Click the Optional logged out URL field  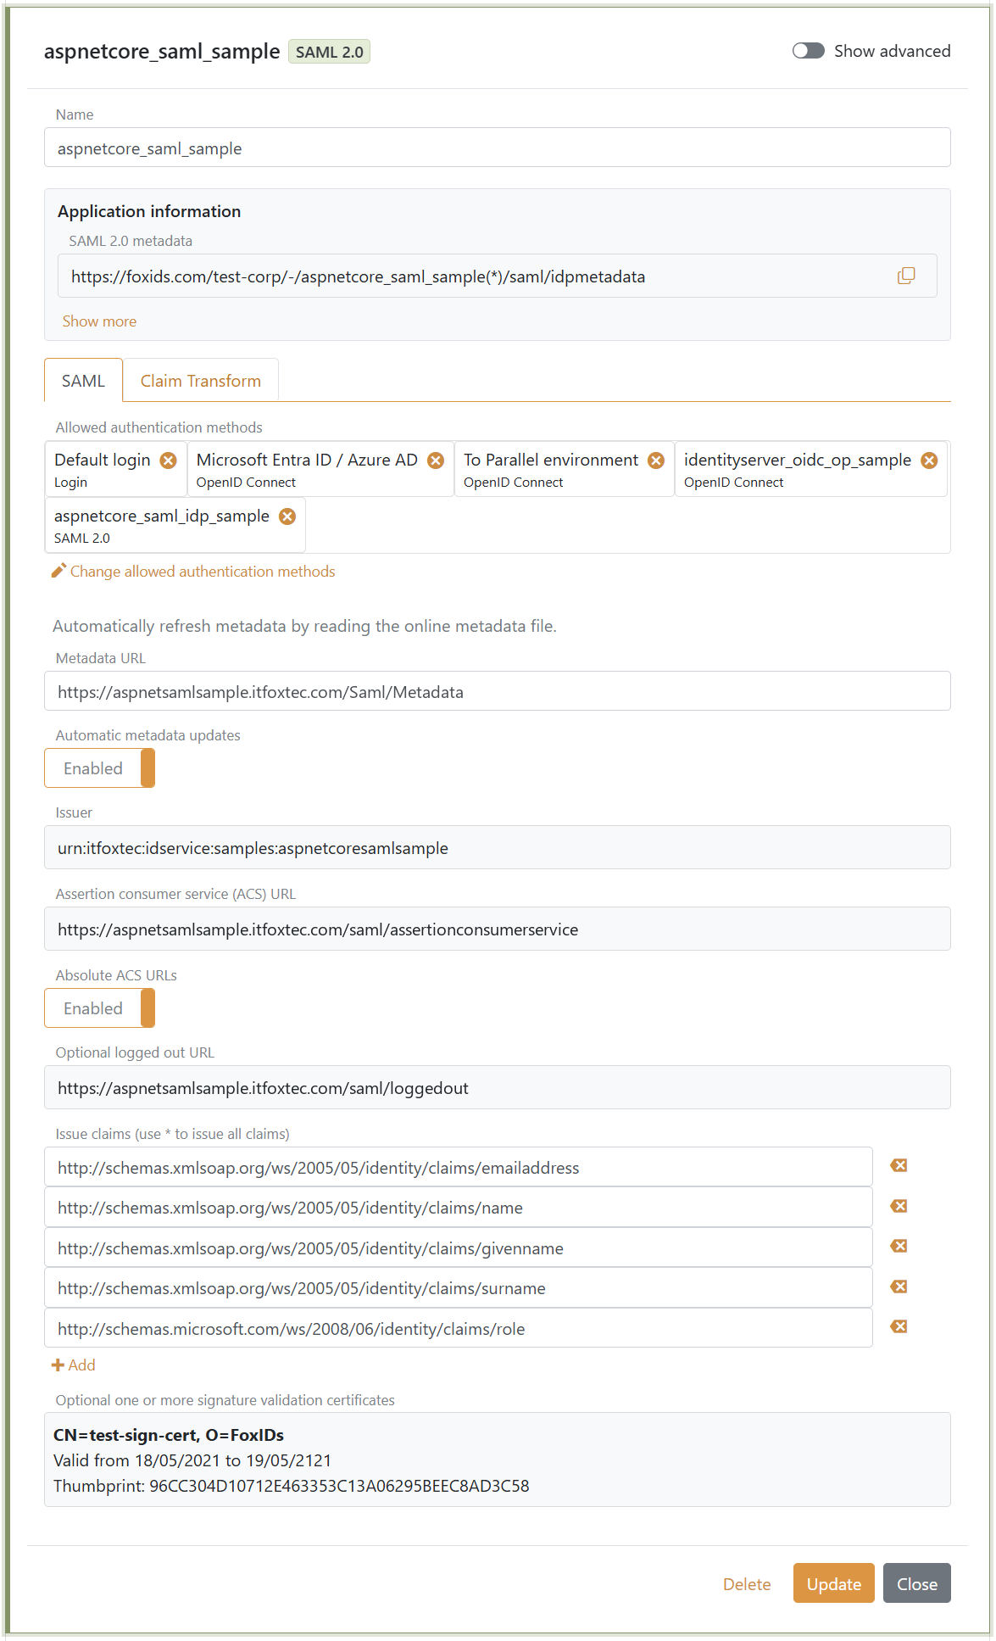click(498, 1087)
